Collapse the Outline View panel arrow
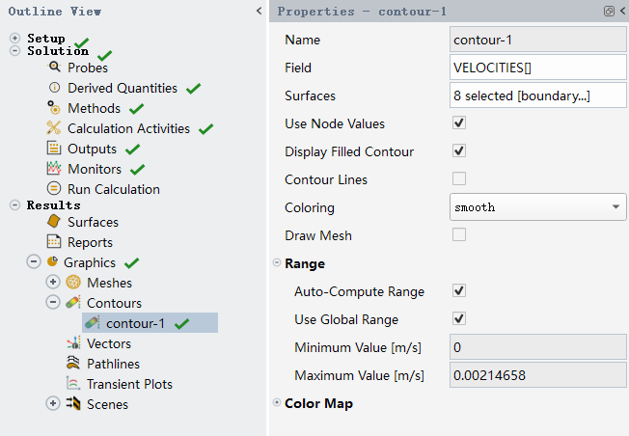The image size is (629, 436). click(x=259, y=12)
